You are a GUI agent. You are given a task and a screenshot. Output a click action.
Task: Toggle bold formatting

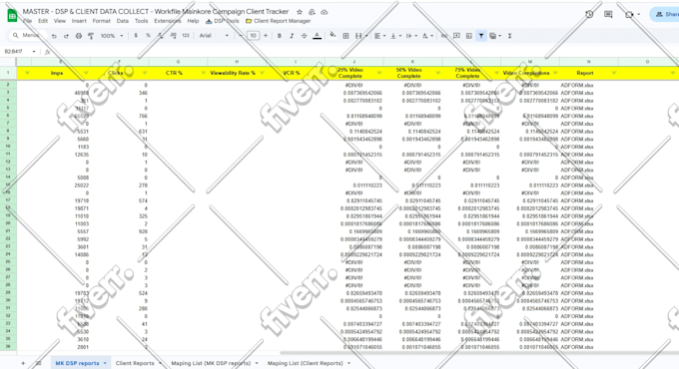tap(280, 36)
